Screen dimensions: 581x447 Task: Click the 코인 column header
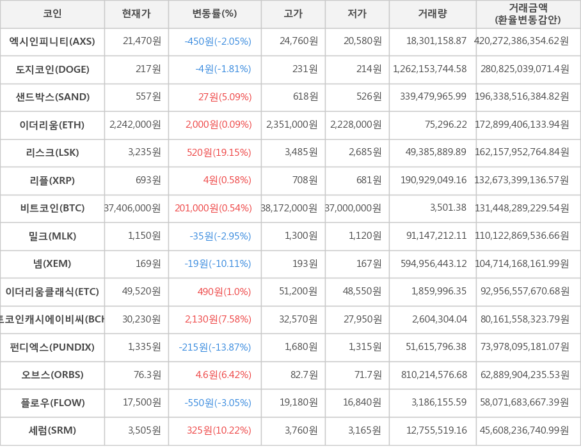click(52, 14)
